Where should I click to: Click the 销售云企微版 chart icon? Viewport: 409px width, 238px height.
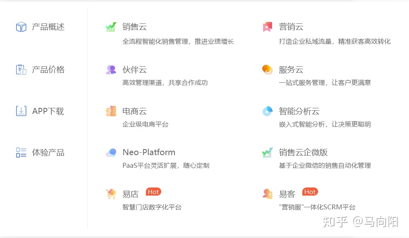[x=267, y=153]
